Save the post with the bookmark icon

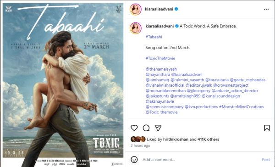click(267, 128)
